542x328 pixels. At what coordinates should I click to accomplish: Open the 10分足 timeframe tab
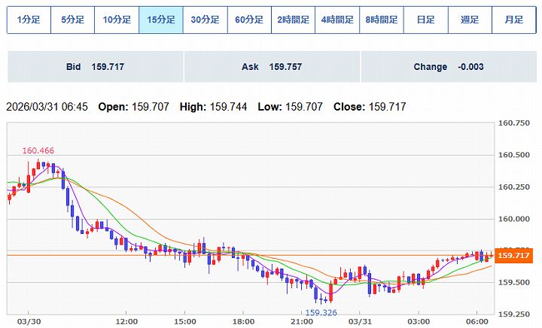(117, 20)
